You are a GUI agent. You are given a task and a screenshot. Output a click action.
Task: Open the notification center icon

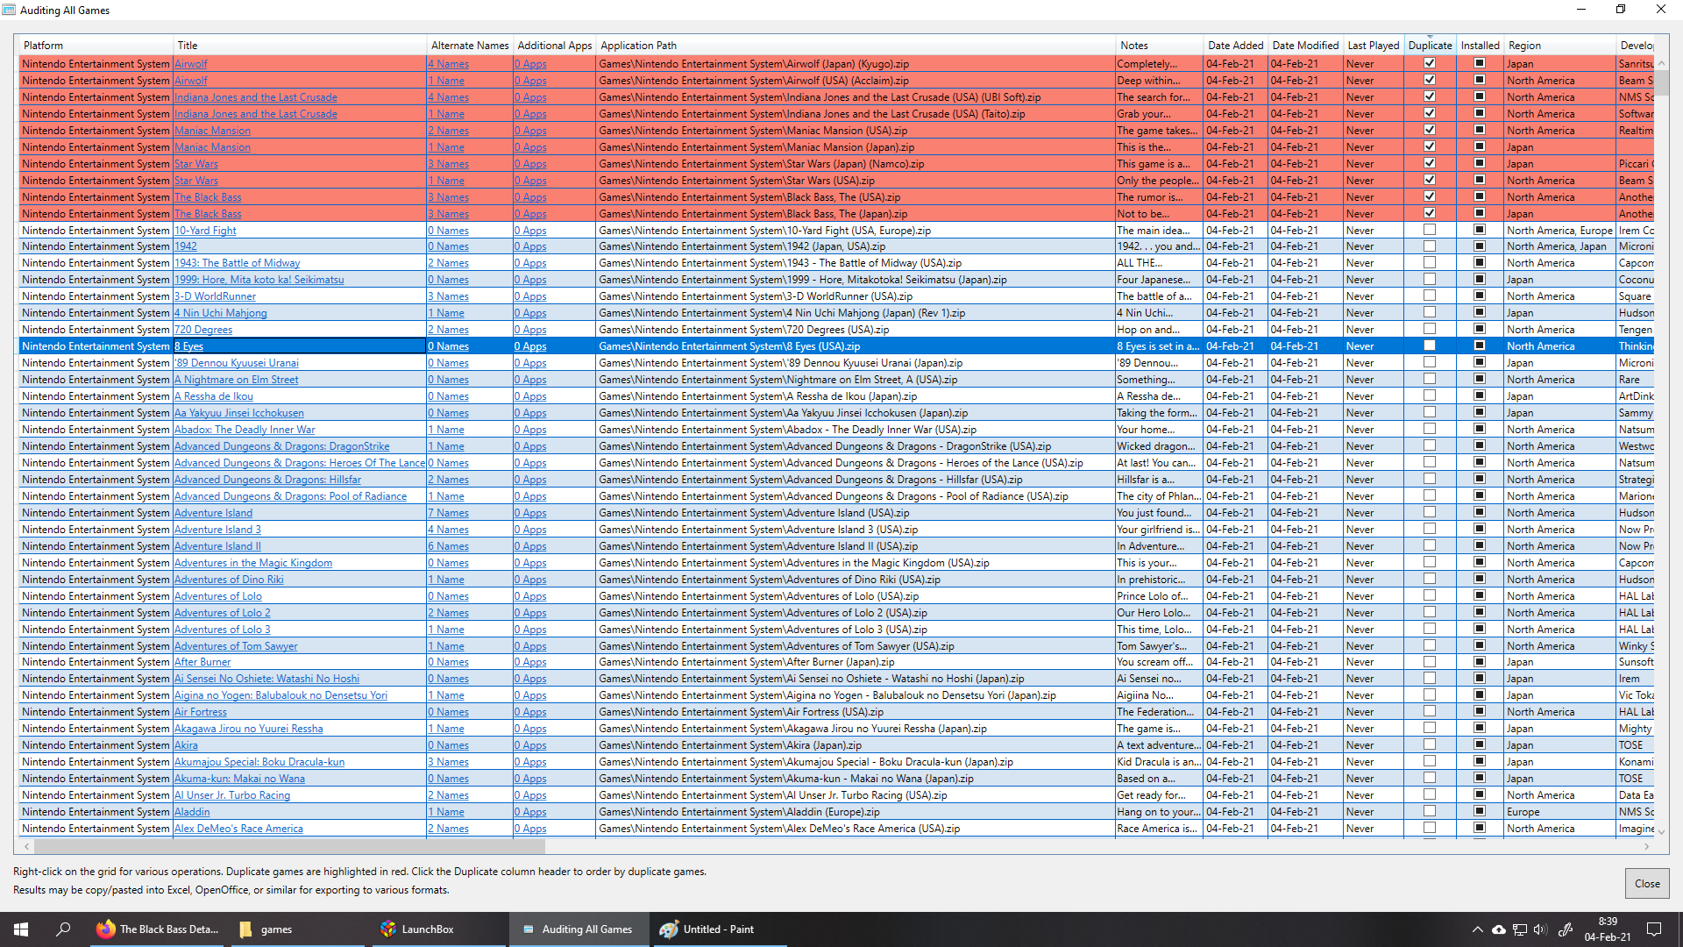(1654, 929)
